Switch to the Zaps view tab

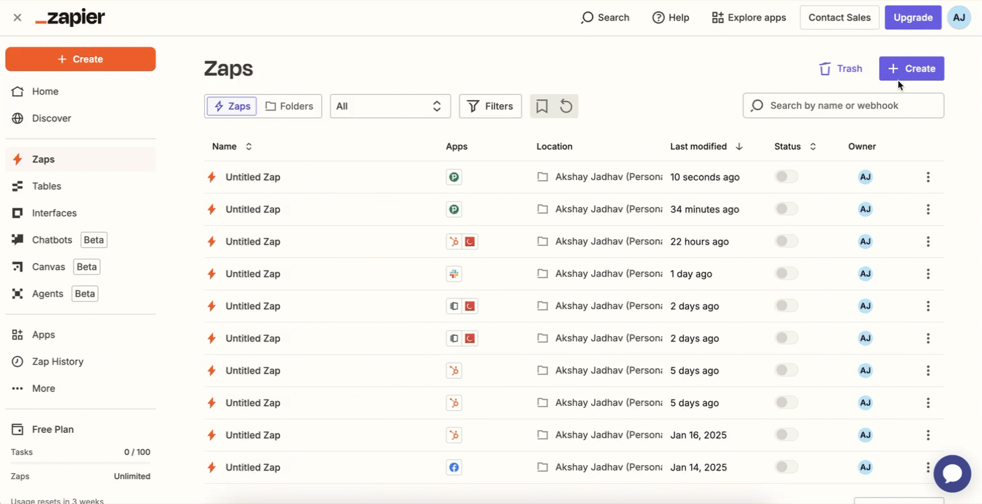coord(232,106)
